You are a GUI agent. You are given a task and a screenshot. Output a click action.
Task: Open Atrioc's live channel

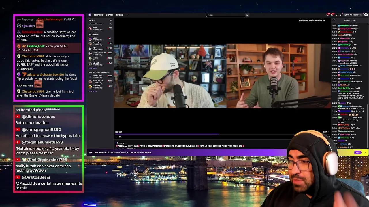[x=100, y=39]
